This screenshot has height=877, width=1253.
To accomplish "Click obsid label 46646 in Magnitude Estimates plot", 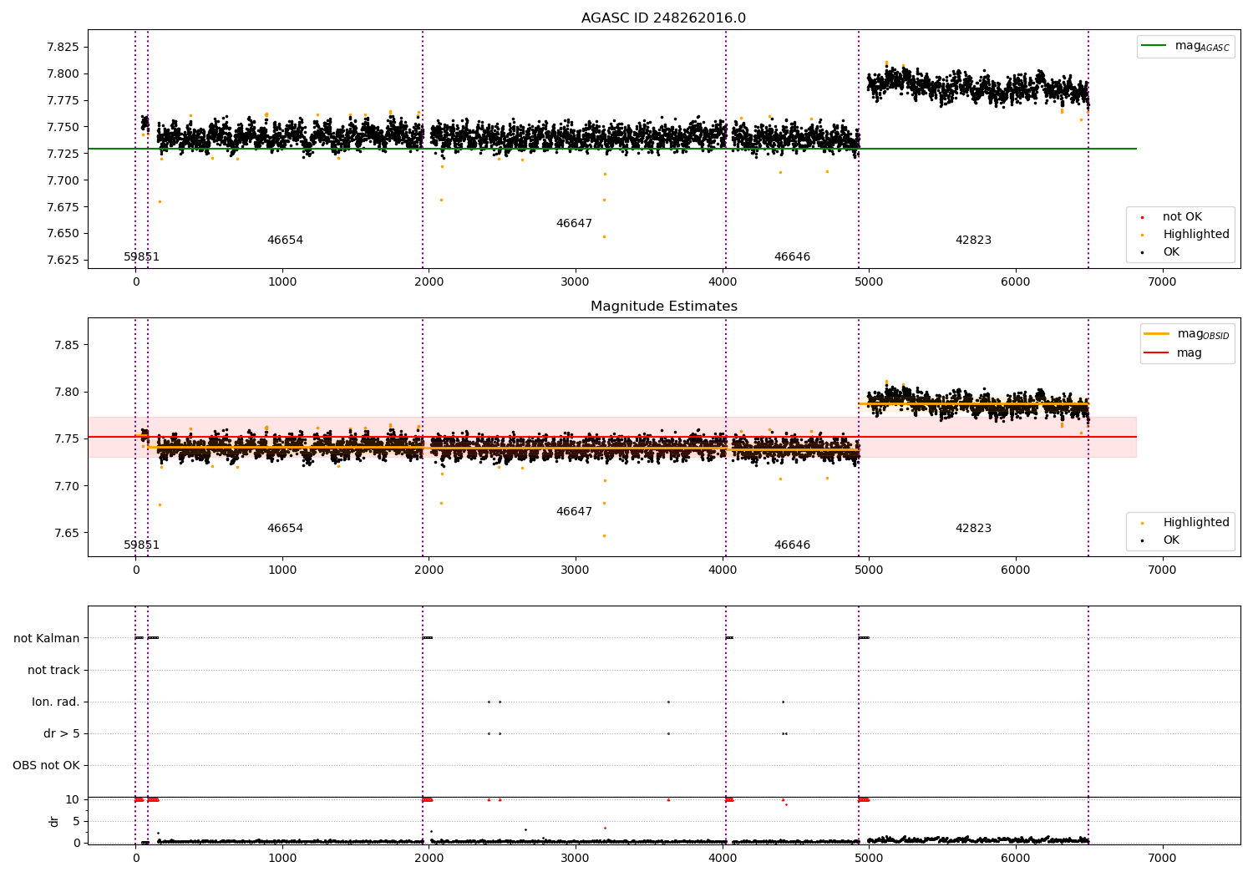I will click(792, 545).
